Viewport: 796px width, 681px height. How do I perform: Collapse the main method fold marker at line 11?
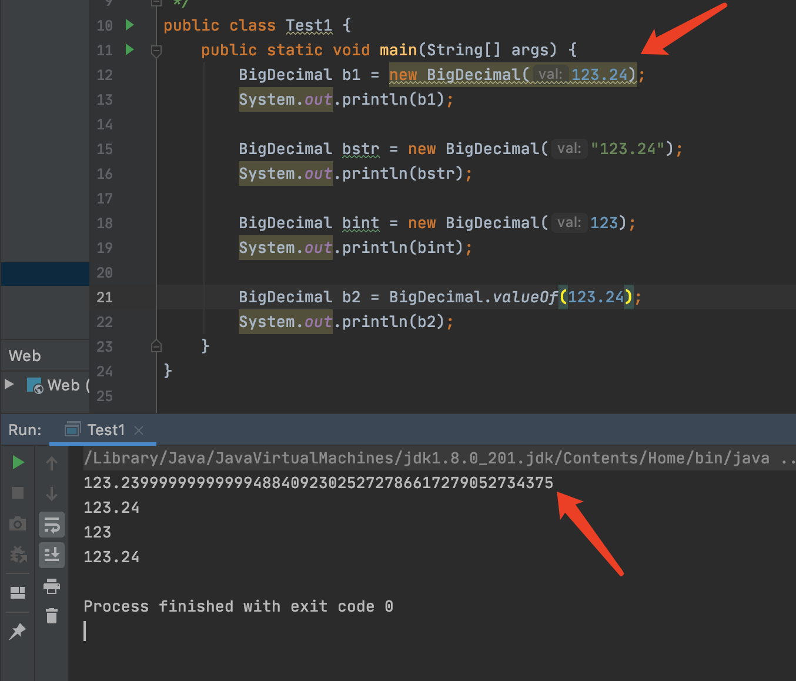point(156,51)
